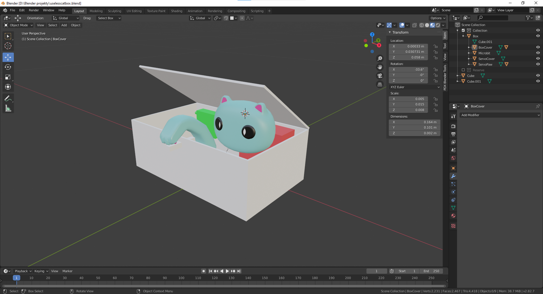The image size is (543, 294).
Task: Jump to the end frame button
Action: click(x=239, y=271)
